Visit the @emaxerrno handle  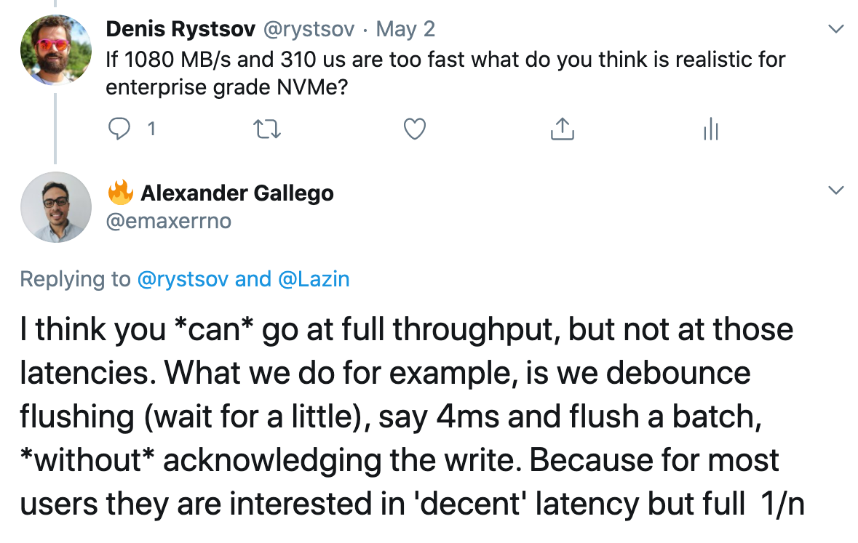[169, 220]
